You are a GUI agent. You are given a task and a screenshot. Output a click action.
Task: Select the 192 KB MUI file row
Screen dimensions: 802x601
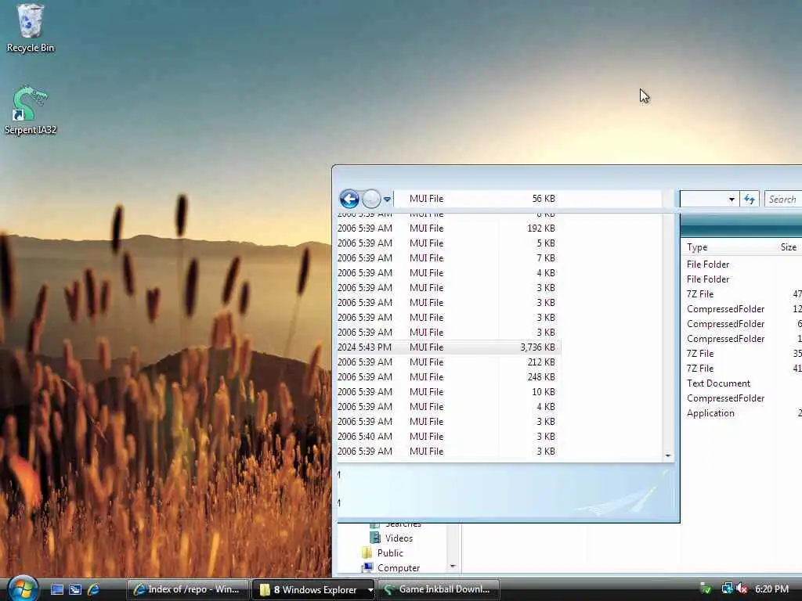tap(449, 229)
